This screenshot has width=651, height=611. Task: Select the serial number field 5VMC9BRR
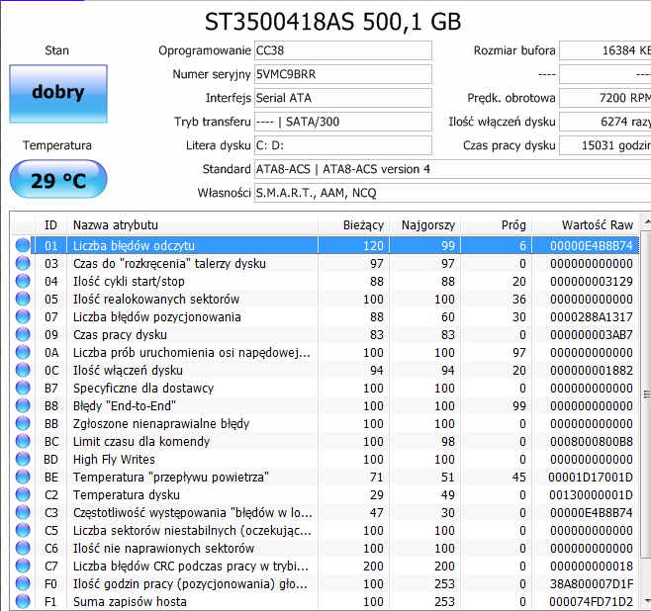click(342, 74)
